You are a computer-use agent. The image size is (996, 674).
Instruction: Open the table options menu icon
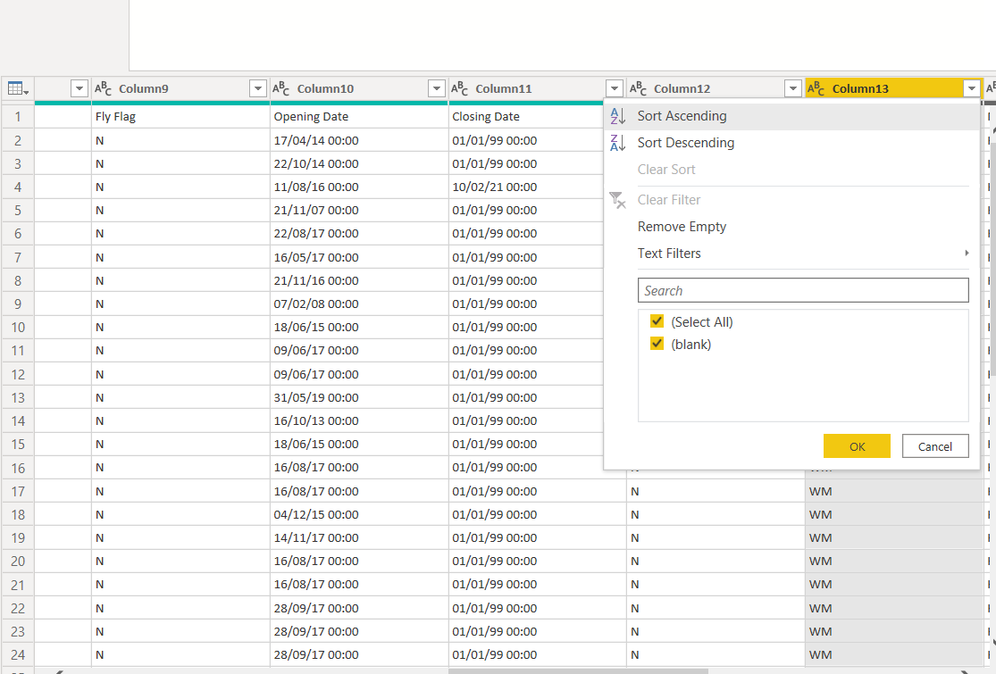tap(18, 89)
